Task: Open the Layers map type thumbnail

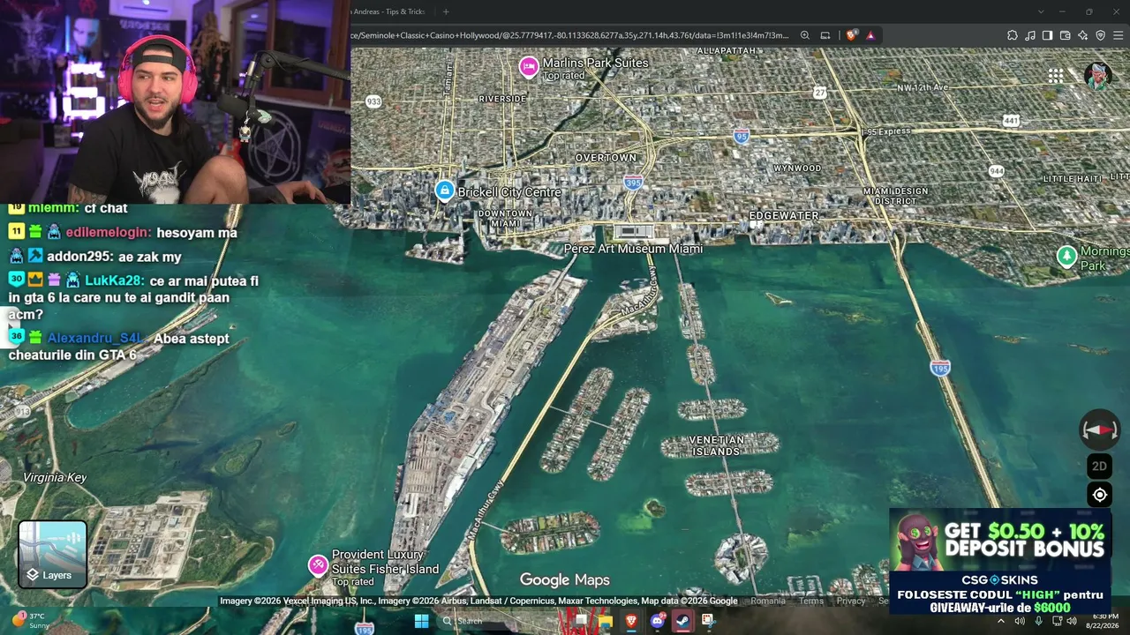Action: point(53,555)
